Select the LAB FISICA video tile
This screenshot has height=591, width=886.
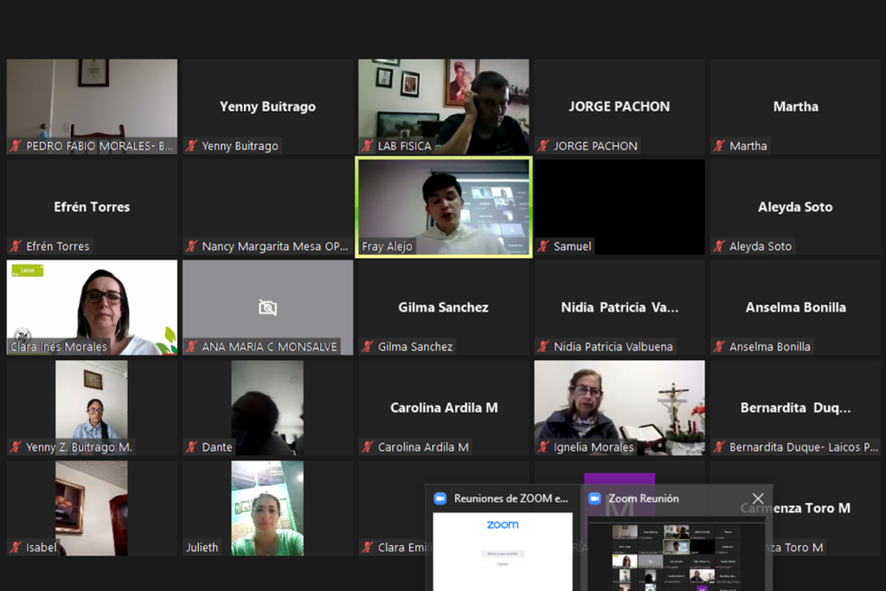pyautogui.click(x=444, y=106)
